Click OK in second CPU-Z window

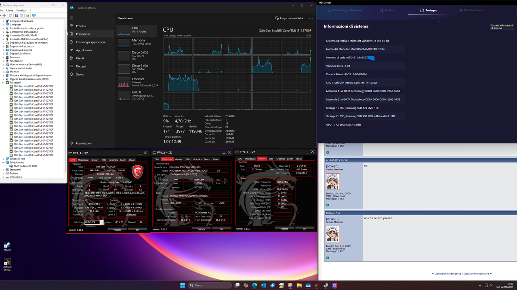[x=221, y=229]
